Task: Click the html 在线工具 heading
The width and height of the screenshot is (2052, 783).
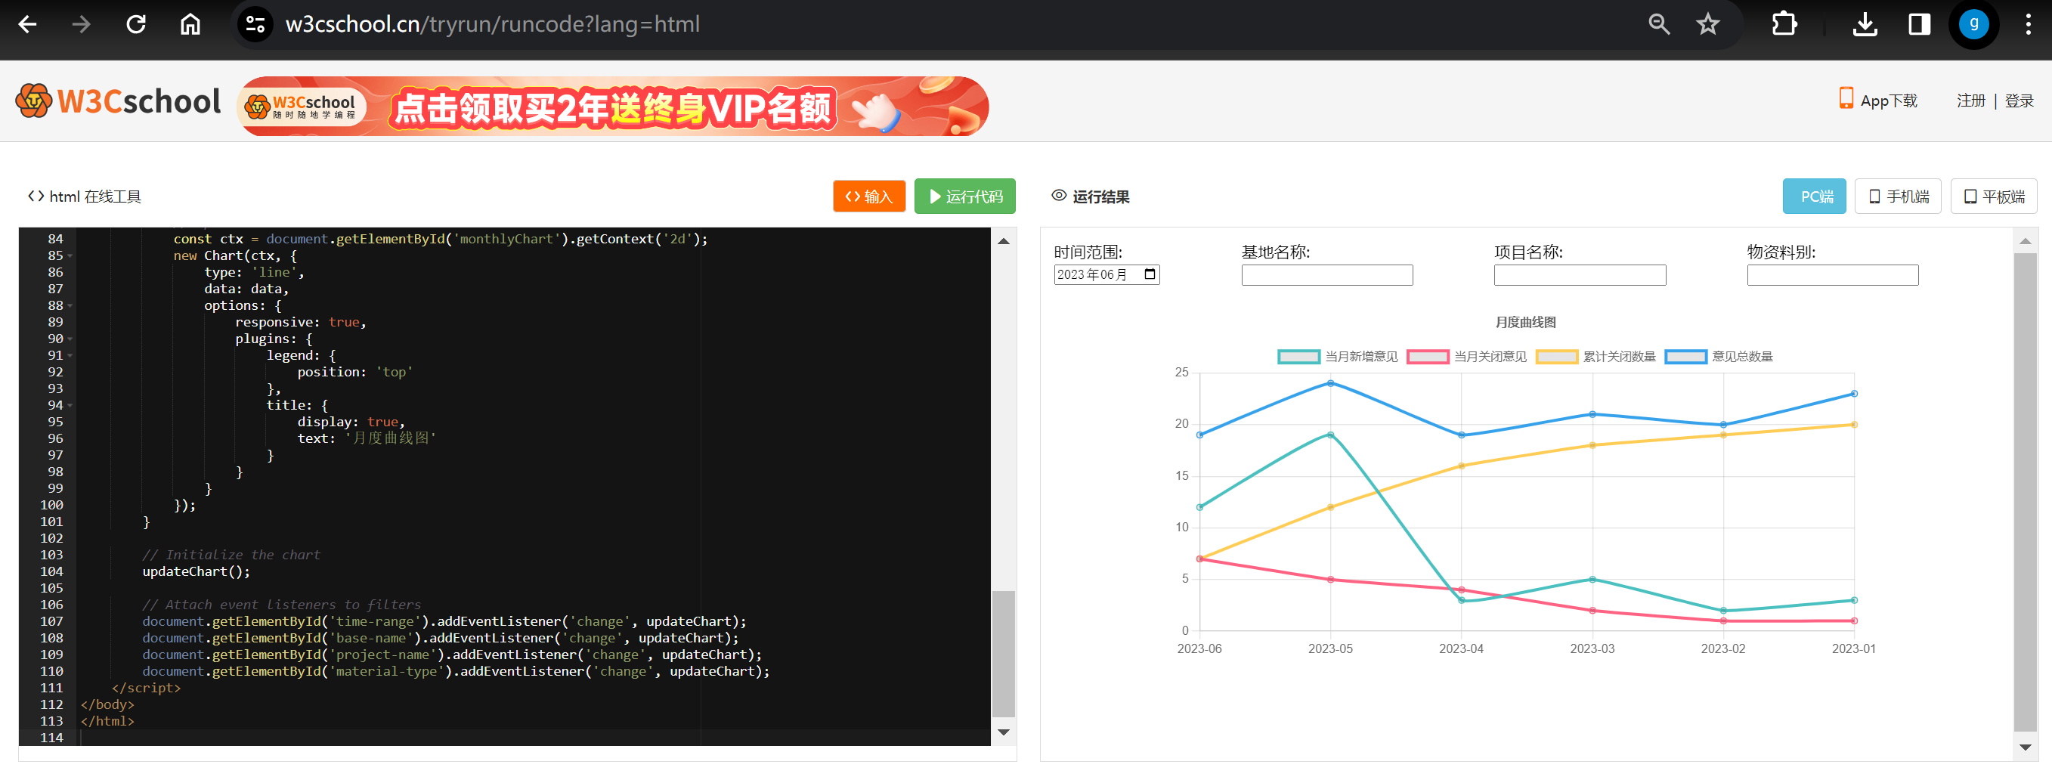Action: click(94, 197)
